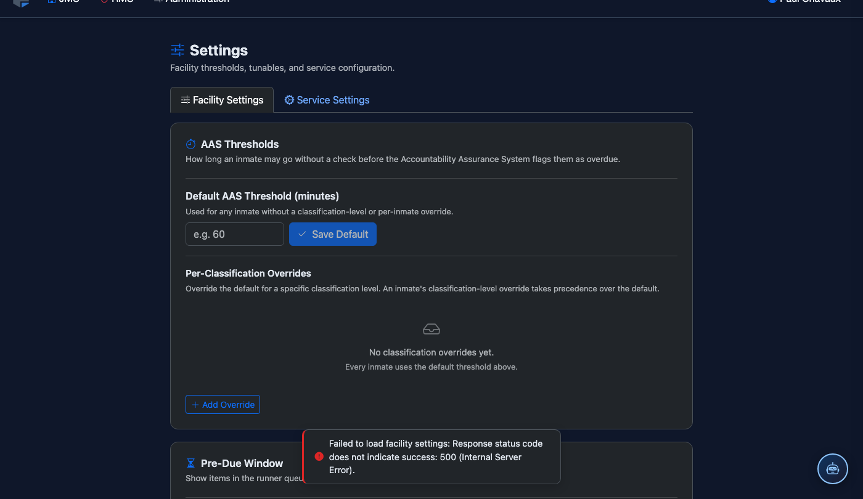This screenshot has width=863, height=499.
Task: Open the chatbot assistant robot icon
Action: pyautogui.click(x=833, y=469)
